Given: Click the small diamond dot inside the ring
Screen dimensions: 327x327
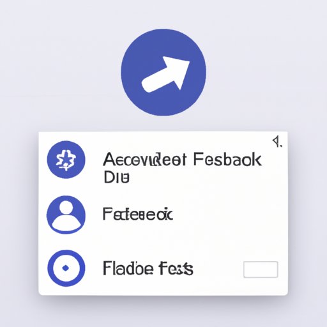Looking at the screenshot, I should click(66, 268).
